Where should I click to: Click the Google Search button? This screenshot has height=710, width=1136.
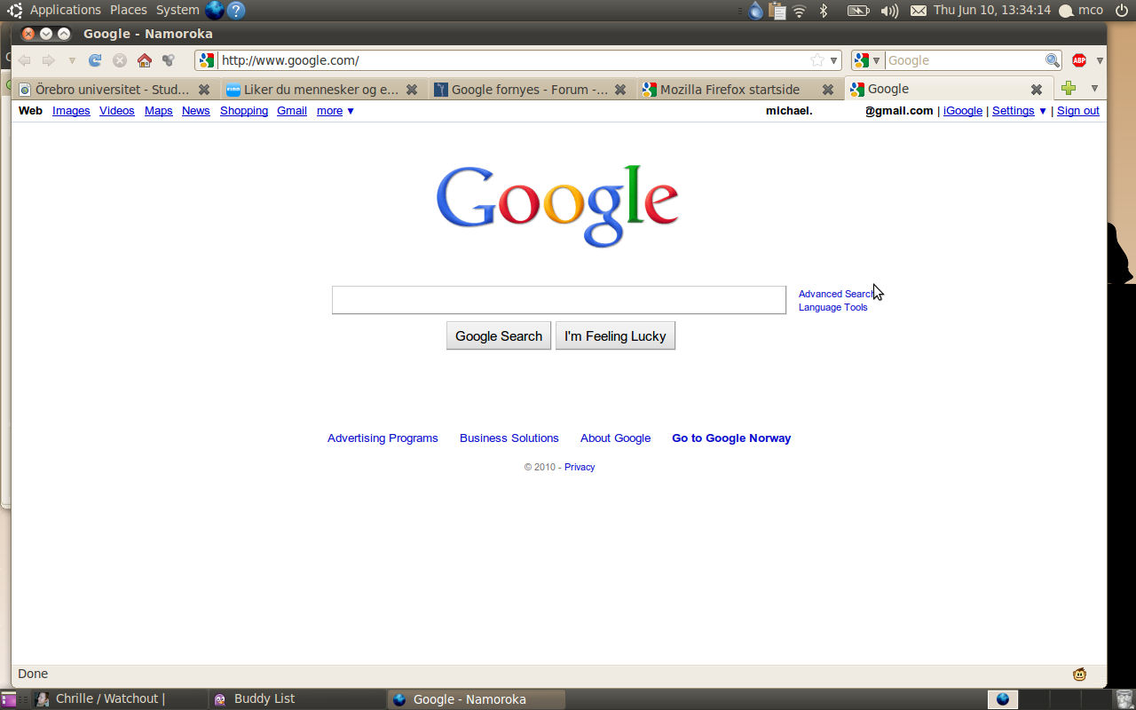coord(499,335)
